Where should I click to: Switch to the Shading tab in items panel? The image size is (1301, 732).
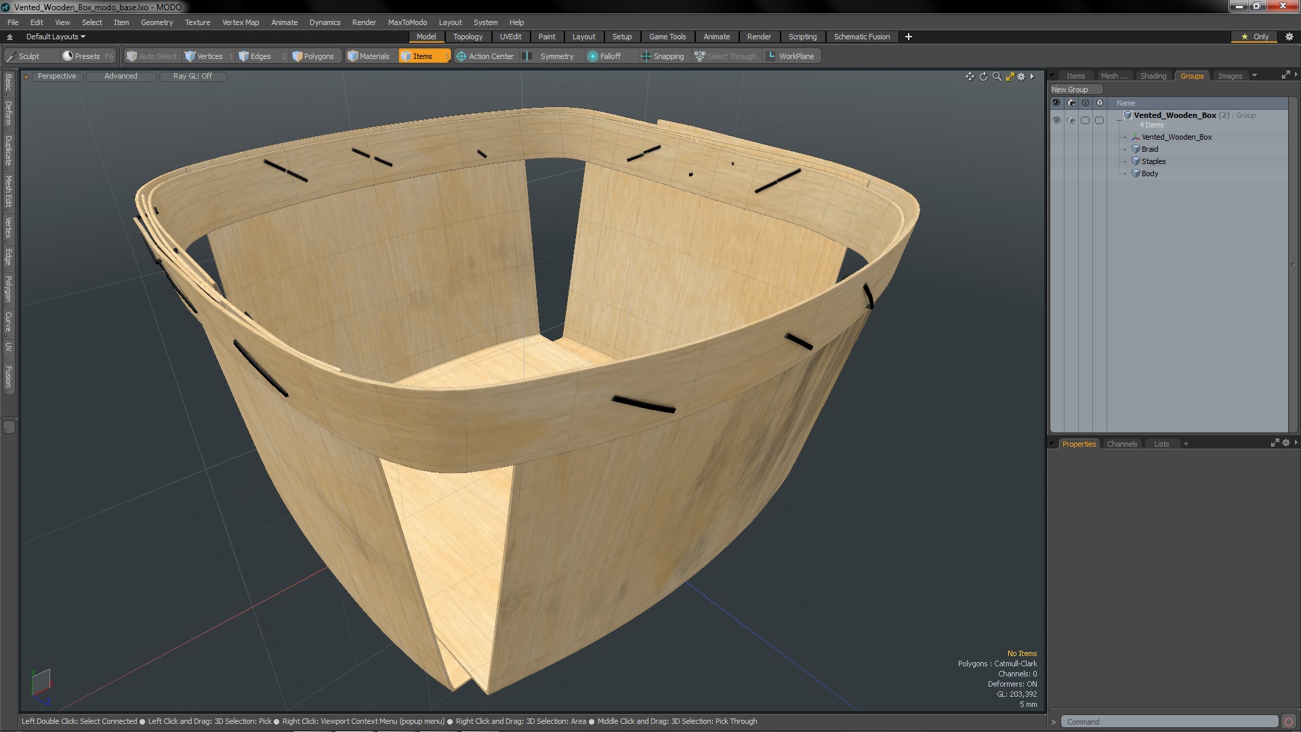point(1153,74)
